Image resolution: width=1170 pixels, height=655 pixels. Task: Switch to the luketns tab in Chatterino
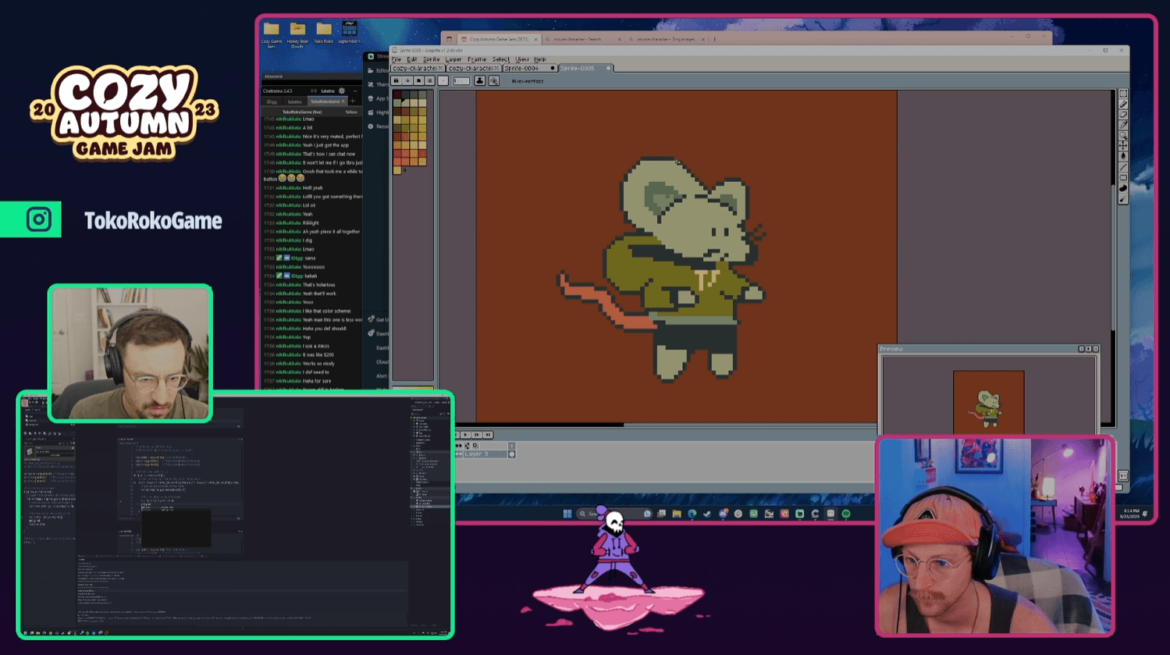click(294, 101)
